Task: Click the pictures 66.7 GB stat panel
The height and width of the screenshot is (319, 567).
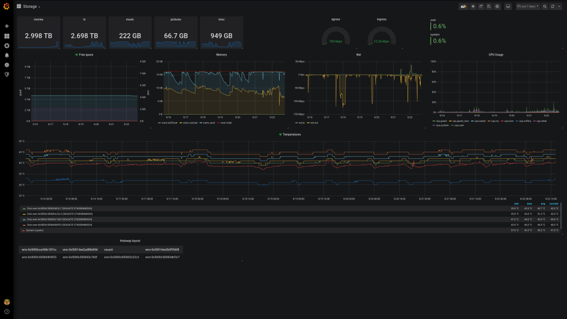Action: pos(176,33)
